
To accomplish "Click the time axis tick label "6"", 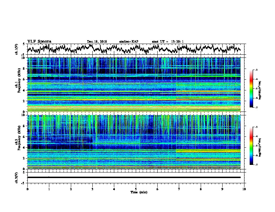I will coord(158,189).
